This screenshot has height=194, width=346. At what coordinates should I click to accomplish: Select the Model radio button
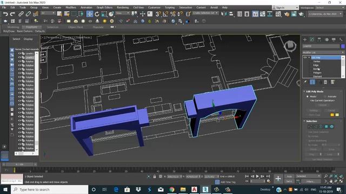308,96
